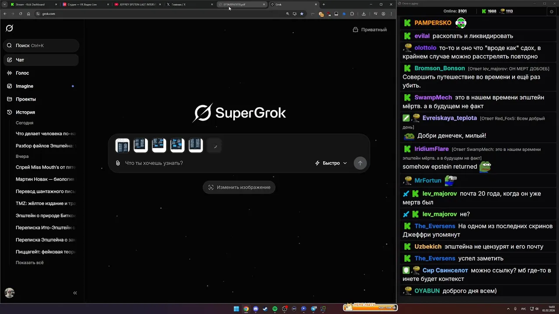This screenshot has width=559, height=314.
Task: Collapse the sidebar with double-chevron icon
Action: coord(75,293)
